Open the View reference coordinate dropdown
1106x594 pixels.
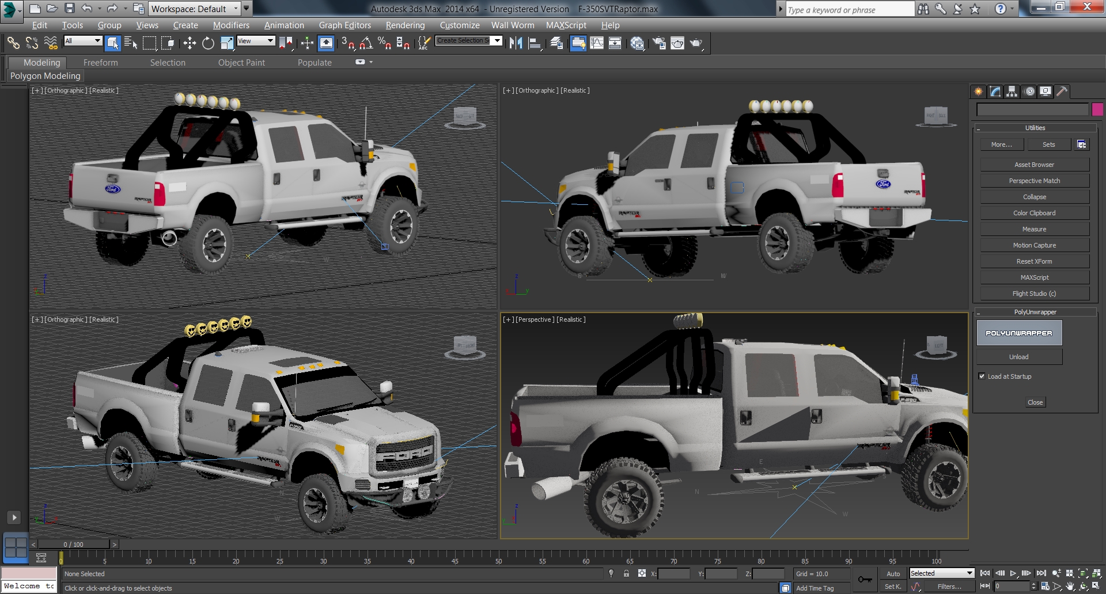256,41
